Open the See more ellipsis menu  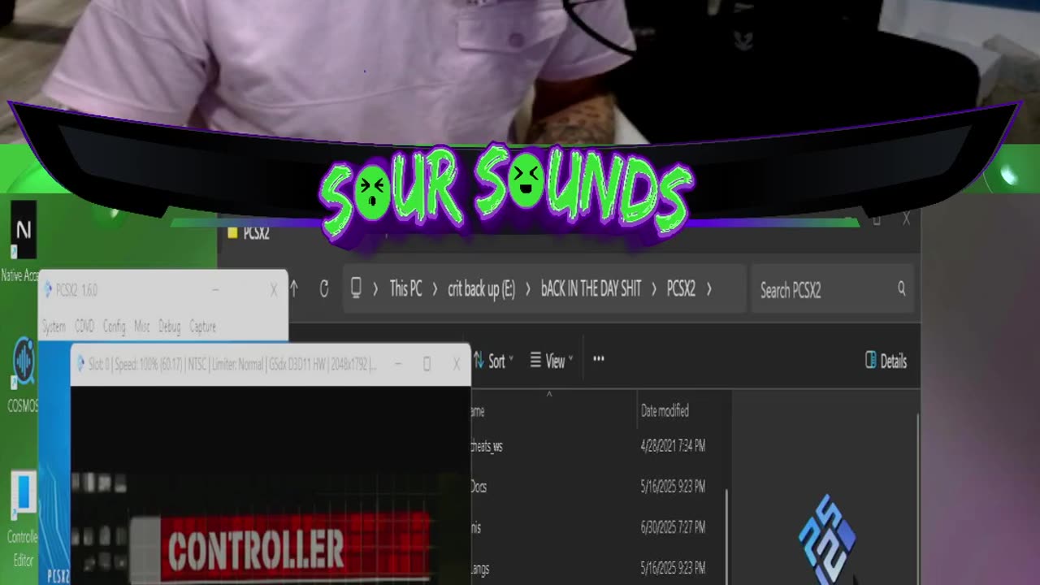599,358
